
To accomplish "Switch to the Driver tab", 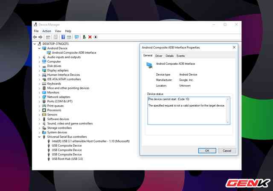I will point(159,56).
